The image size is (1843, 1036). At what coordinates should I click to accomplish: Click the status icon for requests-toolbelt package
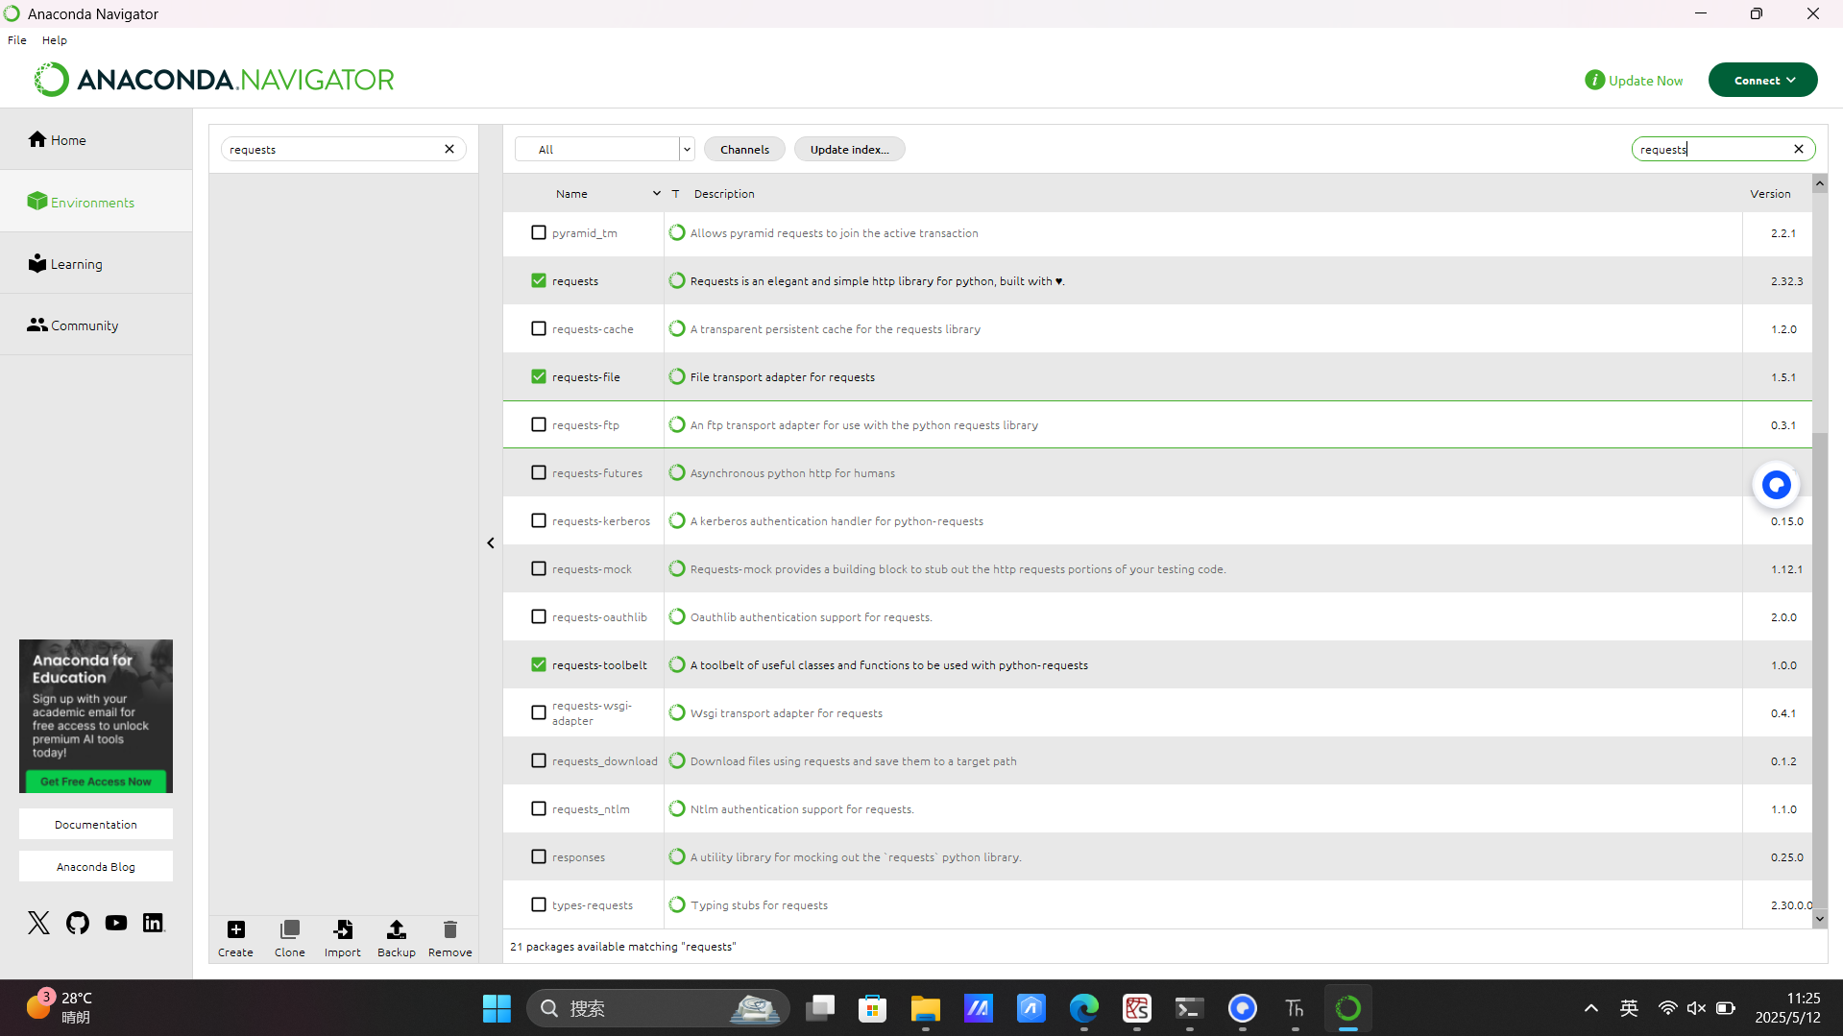[677, 664]
